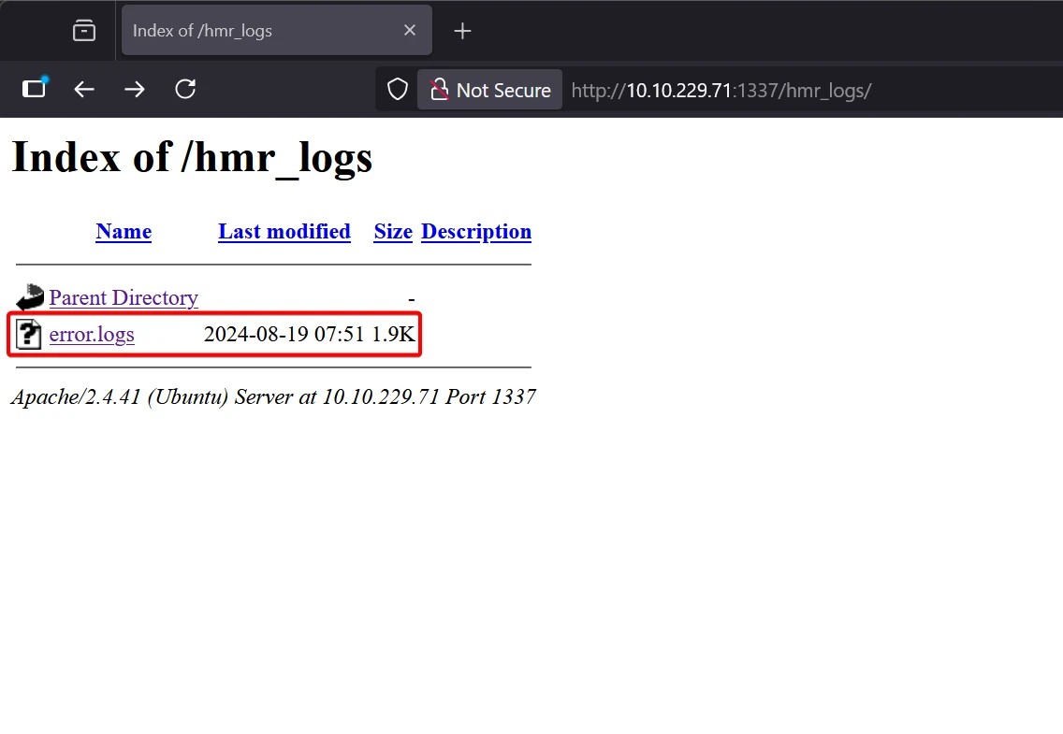
Task: Open the error.logs file link
Action: [x=92, y=335]
